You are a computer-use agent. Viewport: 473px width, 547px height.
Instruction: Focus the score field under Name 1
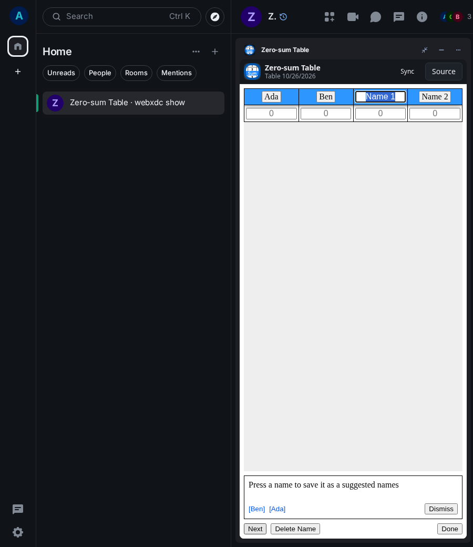[381, 114]
